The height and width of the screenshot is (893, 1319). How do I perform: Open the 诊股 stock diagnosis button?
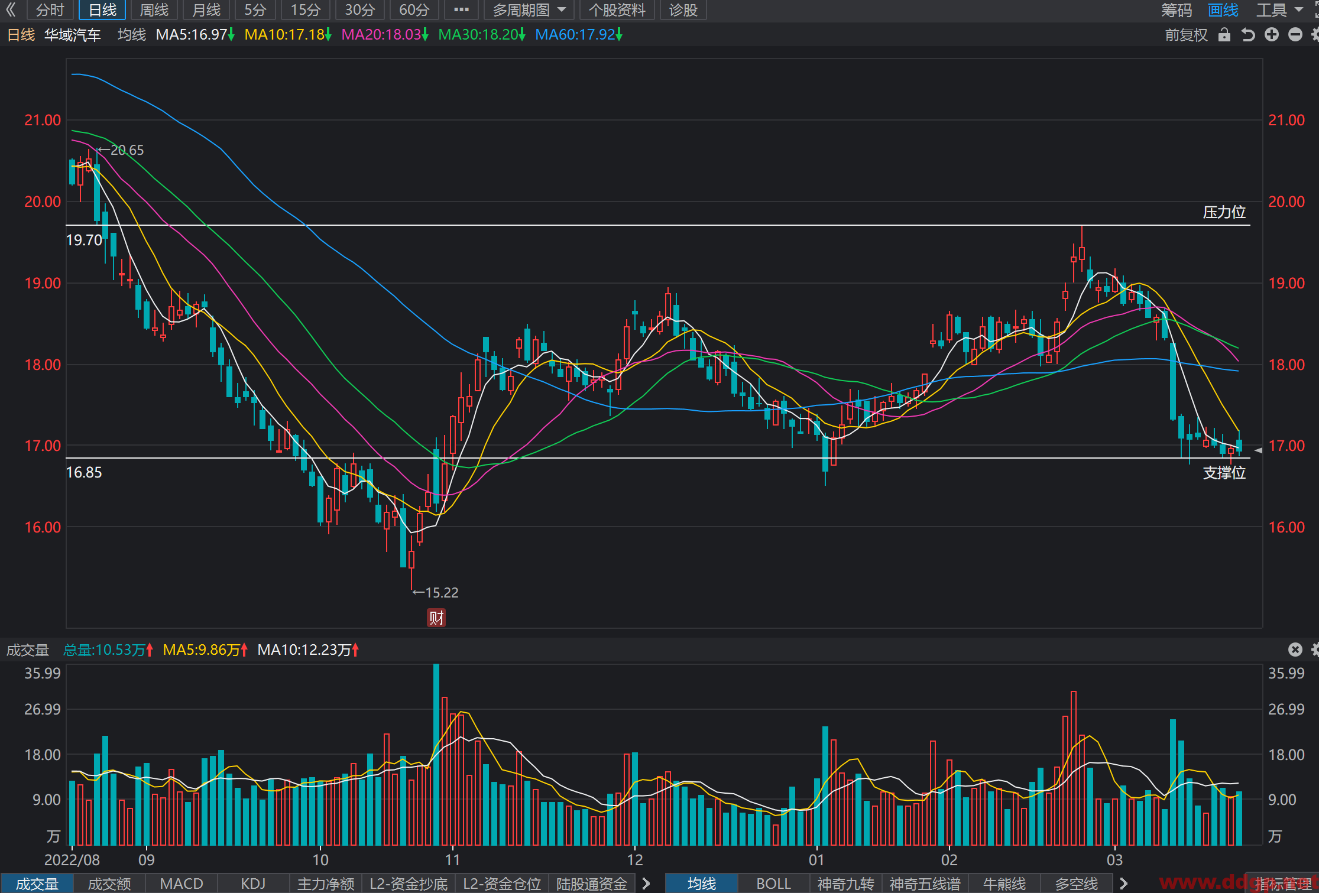[x=683, y=9]
